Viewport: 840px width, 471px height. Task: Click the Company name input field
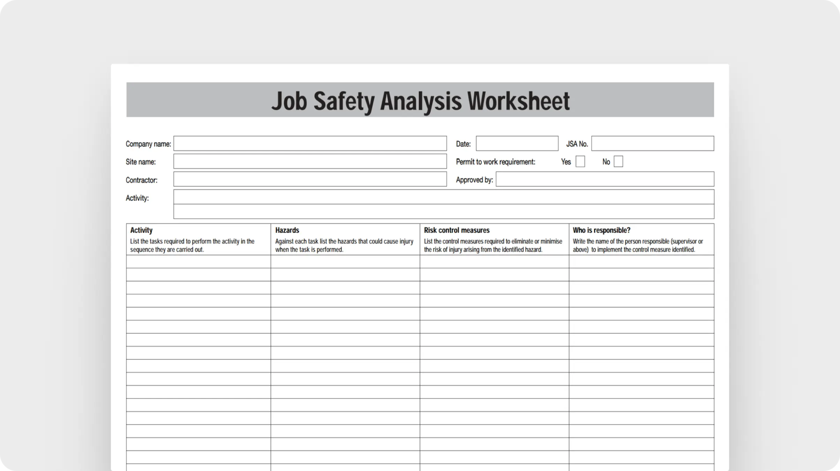click(x=310, y=144)
